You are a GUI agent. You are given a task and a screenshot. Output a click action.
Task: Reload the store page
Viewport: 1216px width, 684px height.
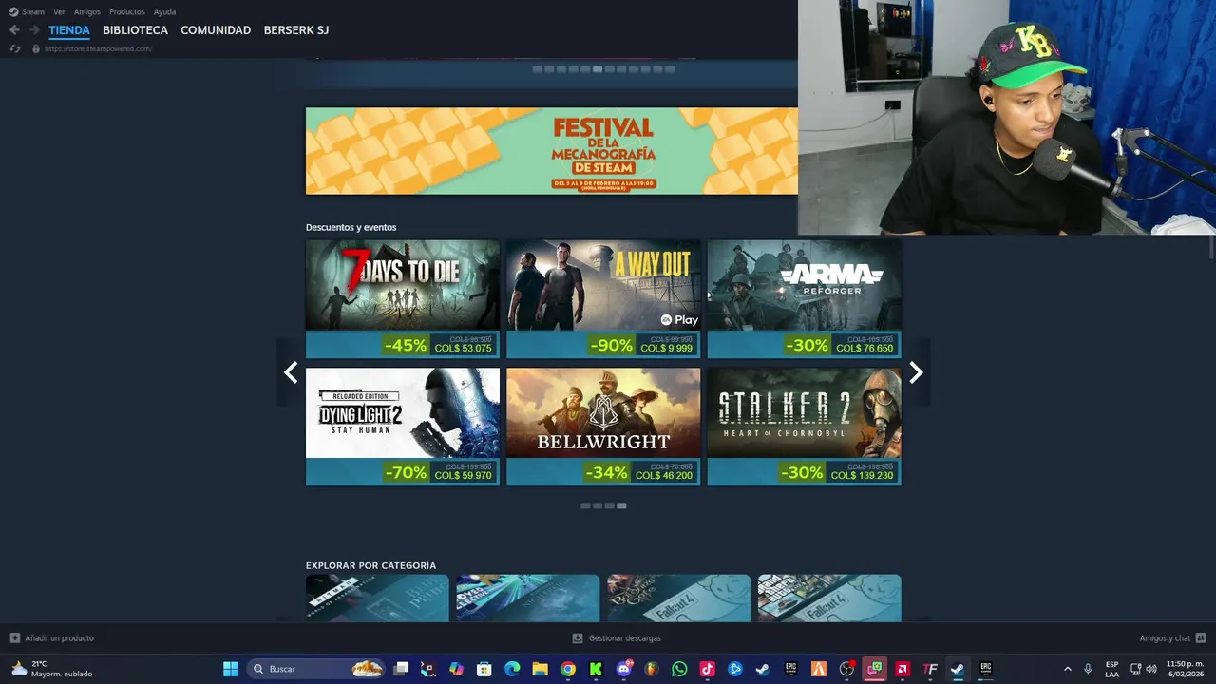[x=14, y=48]
